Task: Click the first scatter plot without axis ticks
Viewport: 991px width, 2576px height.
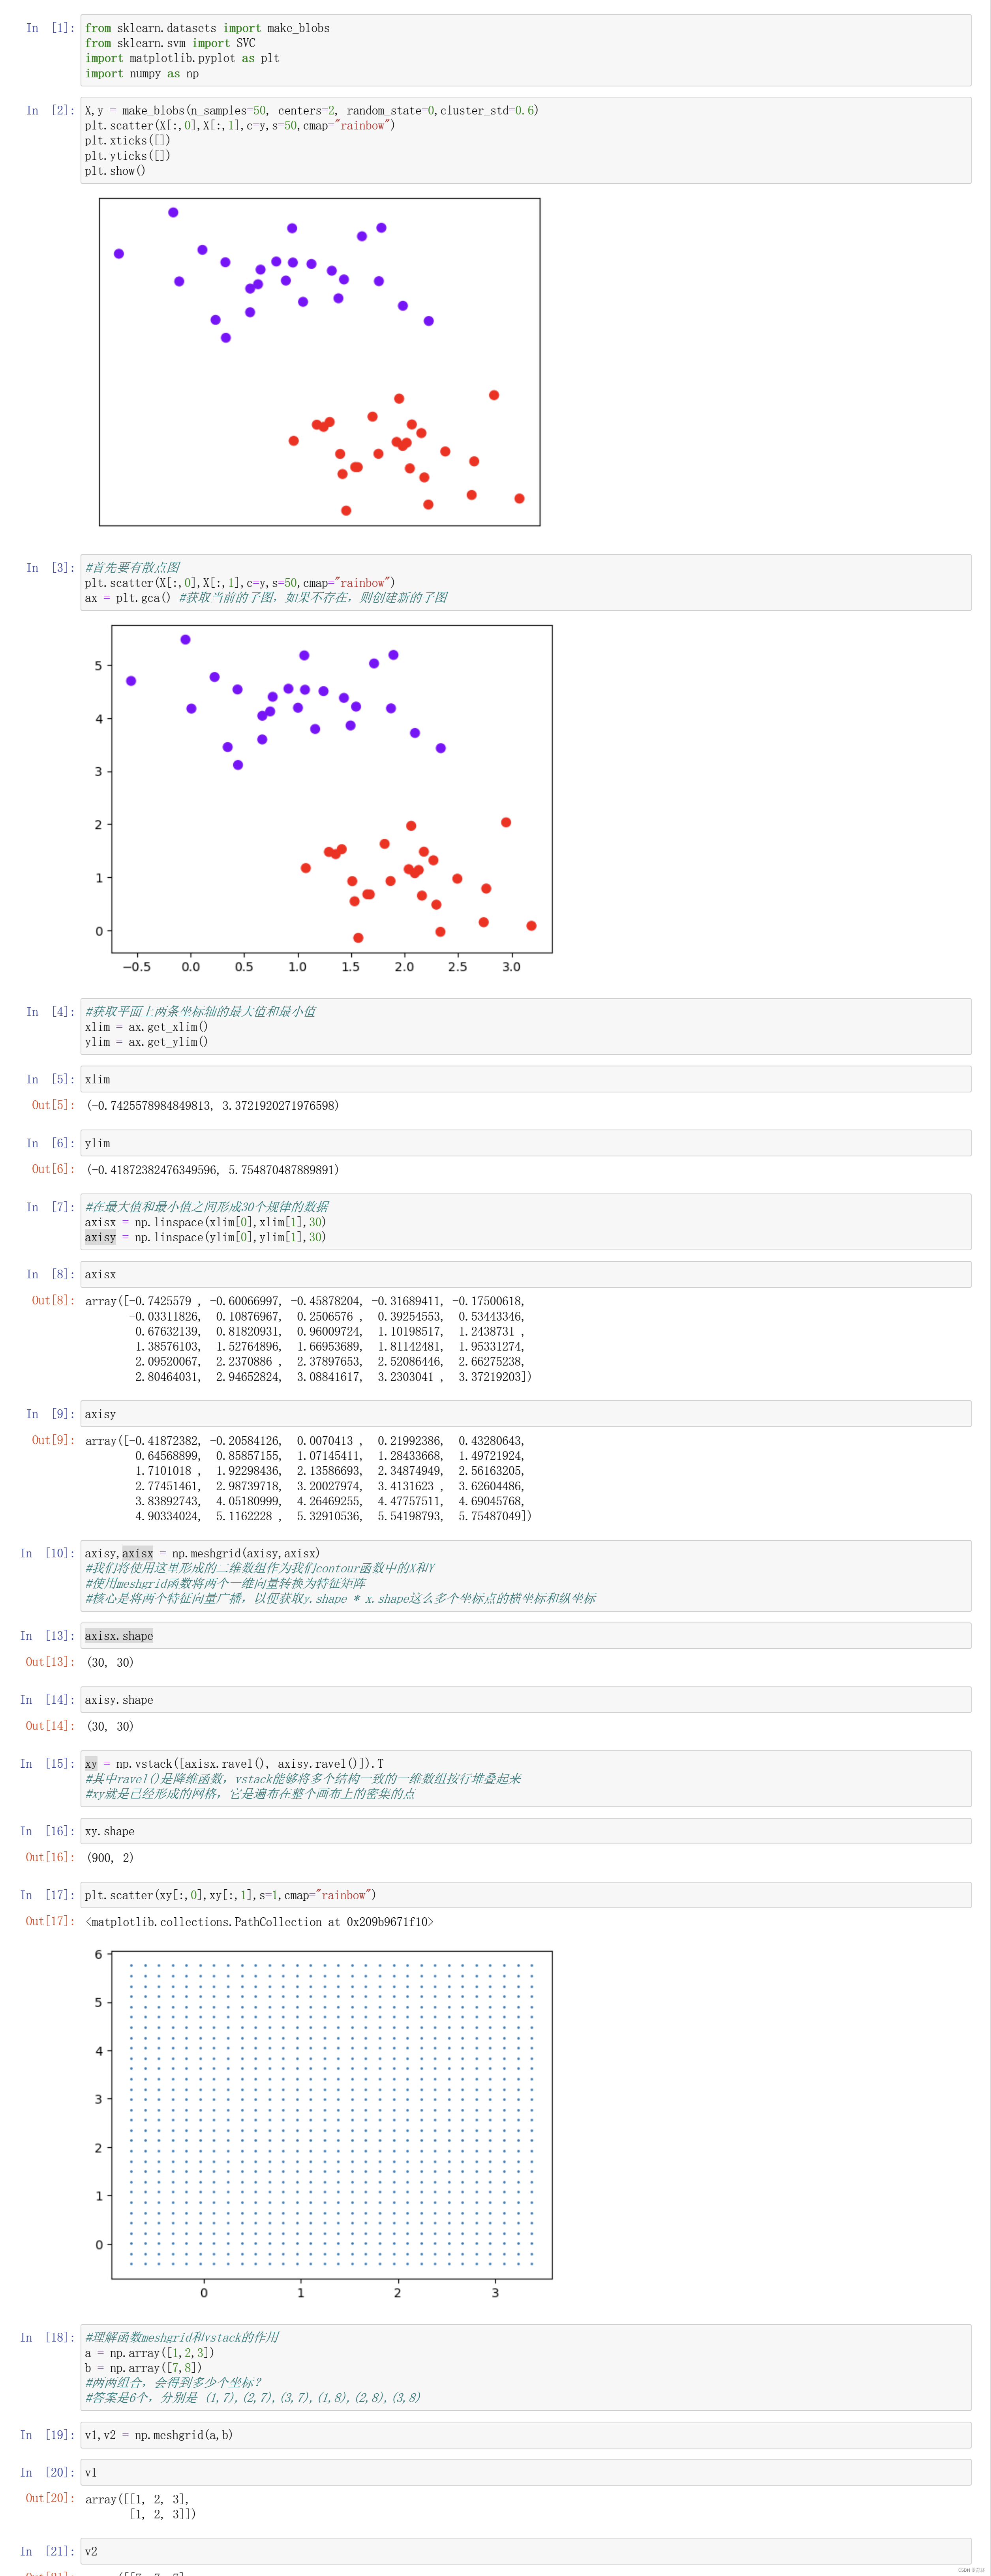Action: click(x=319, y=362)
